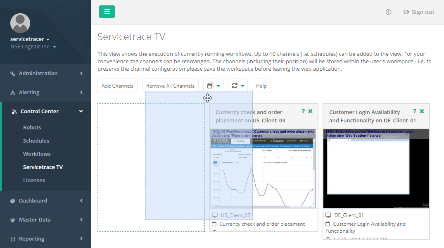Click the Add Channels button

coord(118,86)
